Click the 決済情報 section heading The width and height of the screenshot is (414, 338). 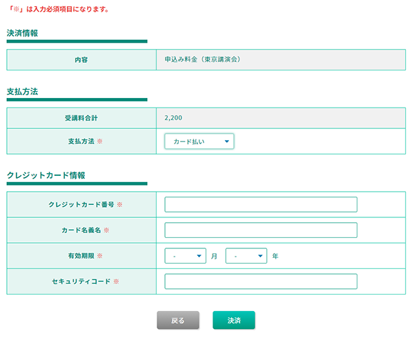point(22,33)
